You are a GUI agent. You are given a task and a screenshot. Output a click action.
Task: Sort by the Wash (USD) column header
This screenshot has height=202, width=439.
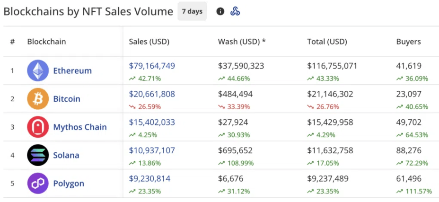(242, 42)
